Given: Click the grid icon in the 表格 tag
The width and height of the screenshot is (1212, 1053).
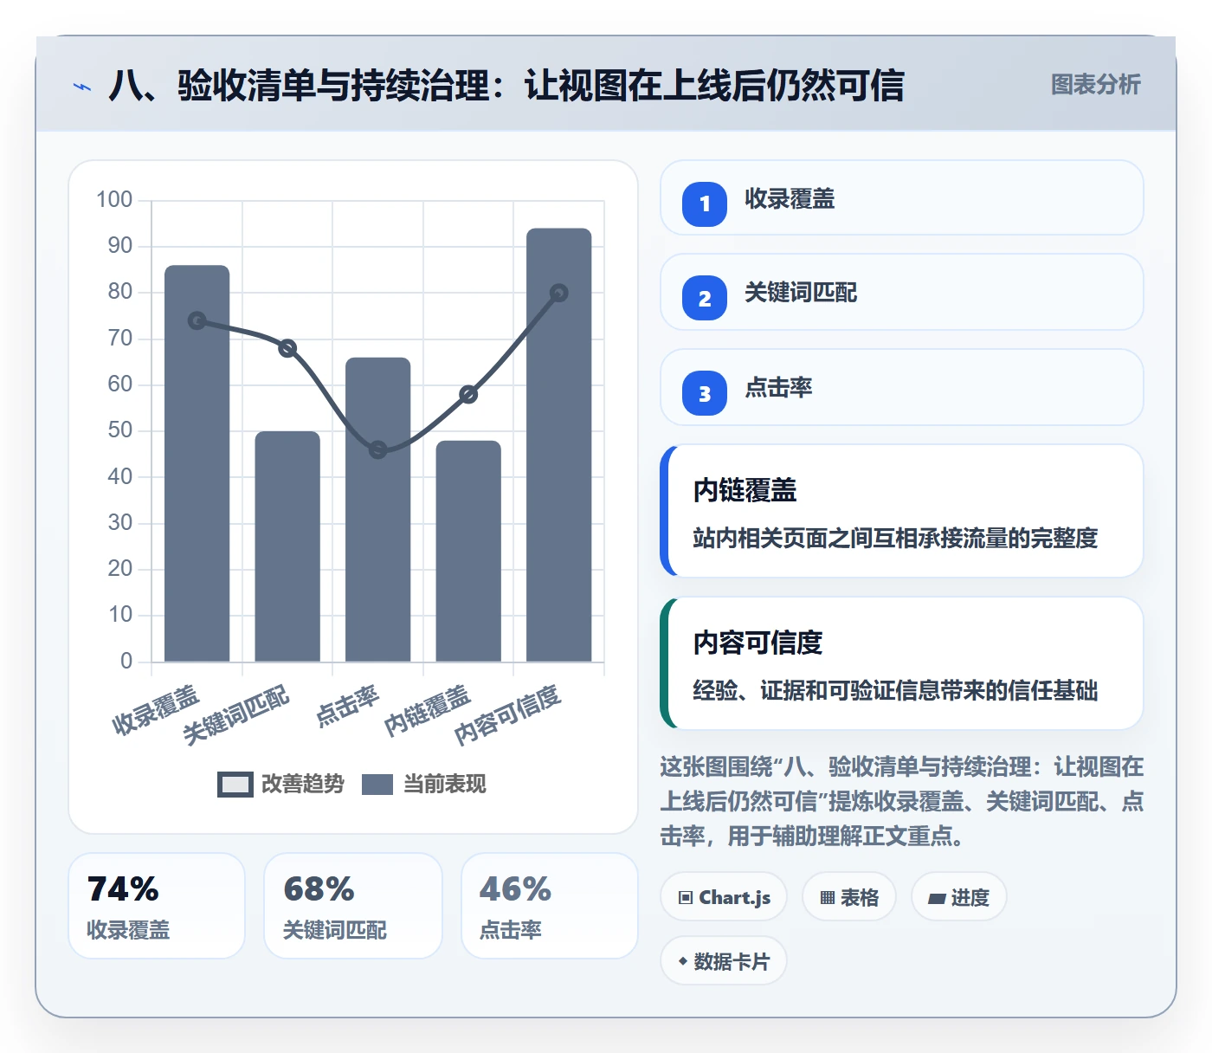Looking at the screenshot, I should click(828, 898).
